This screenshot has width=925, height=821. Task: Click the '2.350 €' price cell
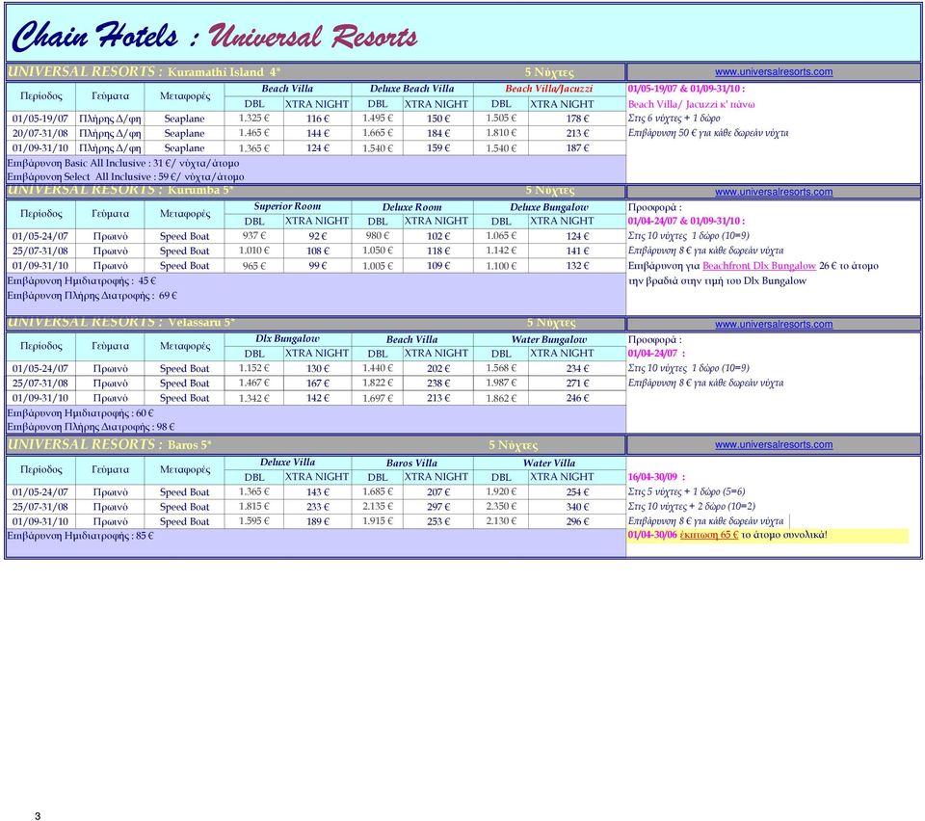(x=501, y=506)
